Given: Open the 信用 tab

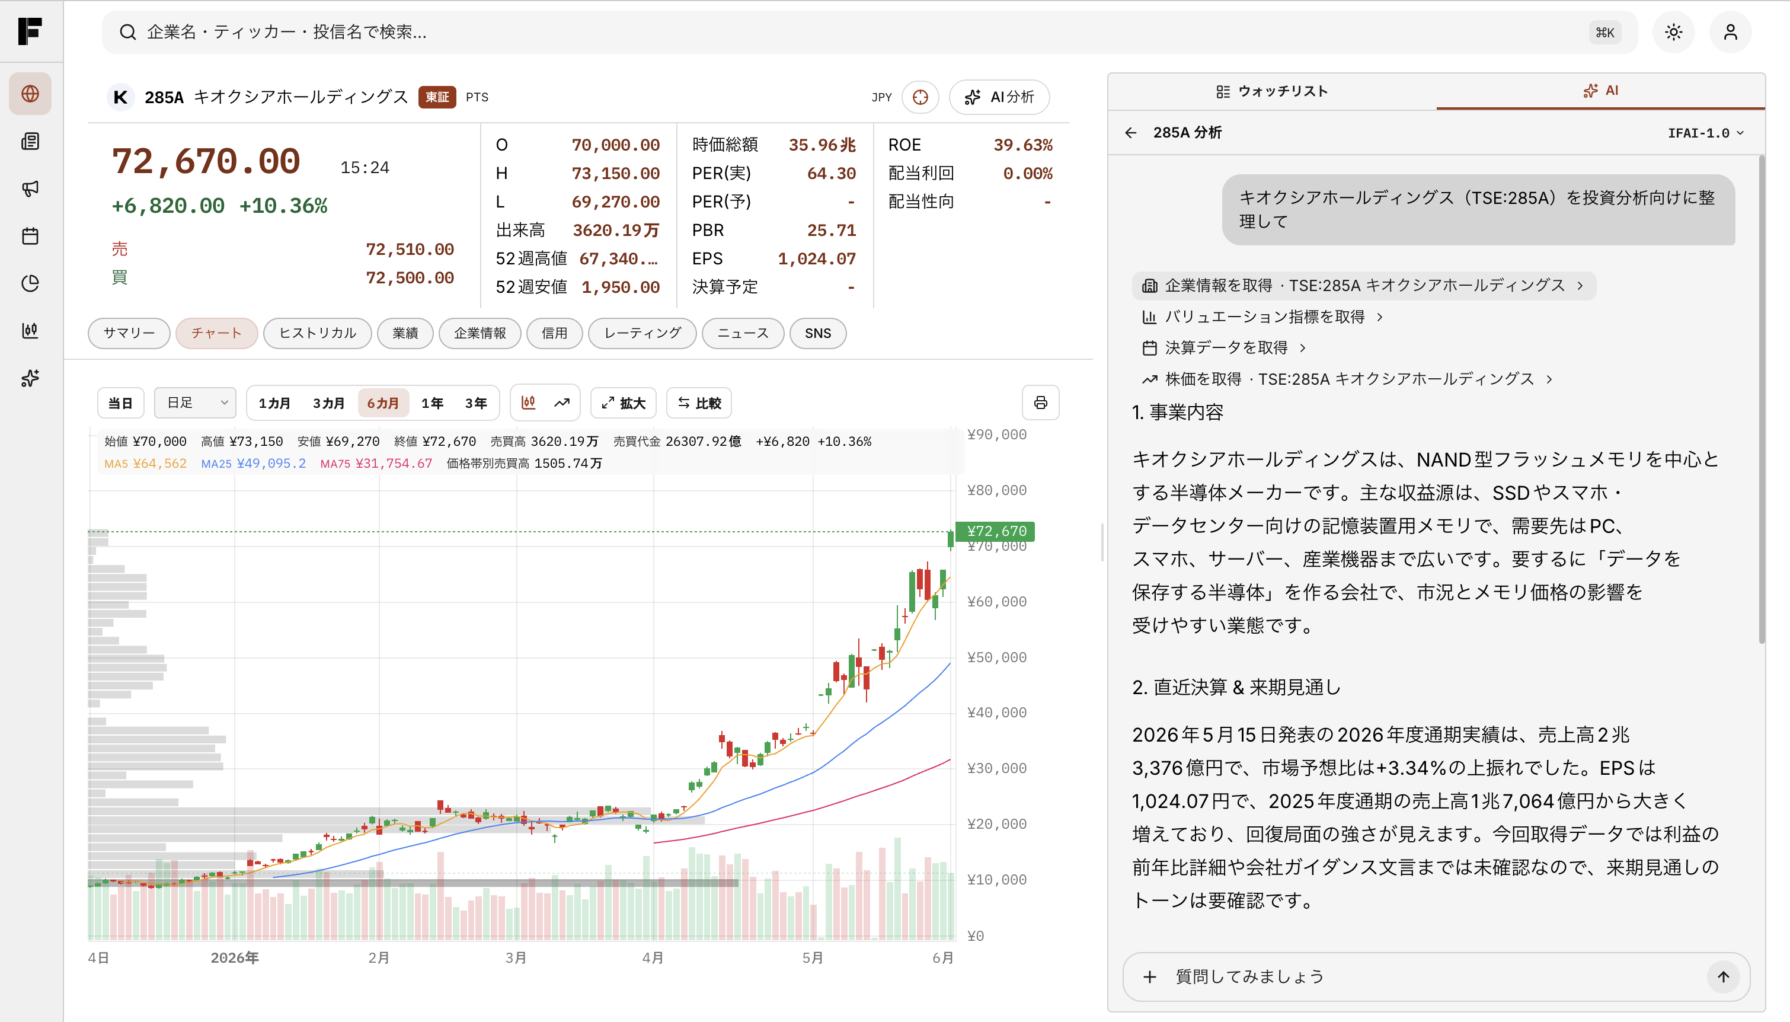Looking at the screenshot, I should 554,333.
